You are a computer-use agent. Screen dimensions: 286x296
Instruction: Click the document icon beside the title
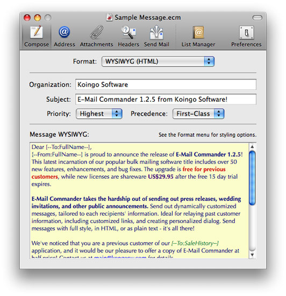click(x=109, y=17)
